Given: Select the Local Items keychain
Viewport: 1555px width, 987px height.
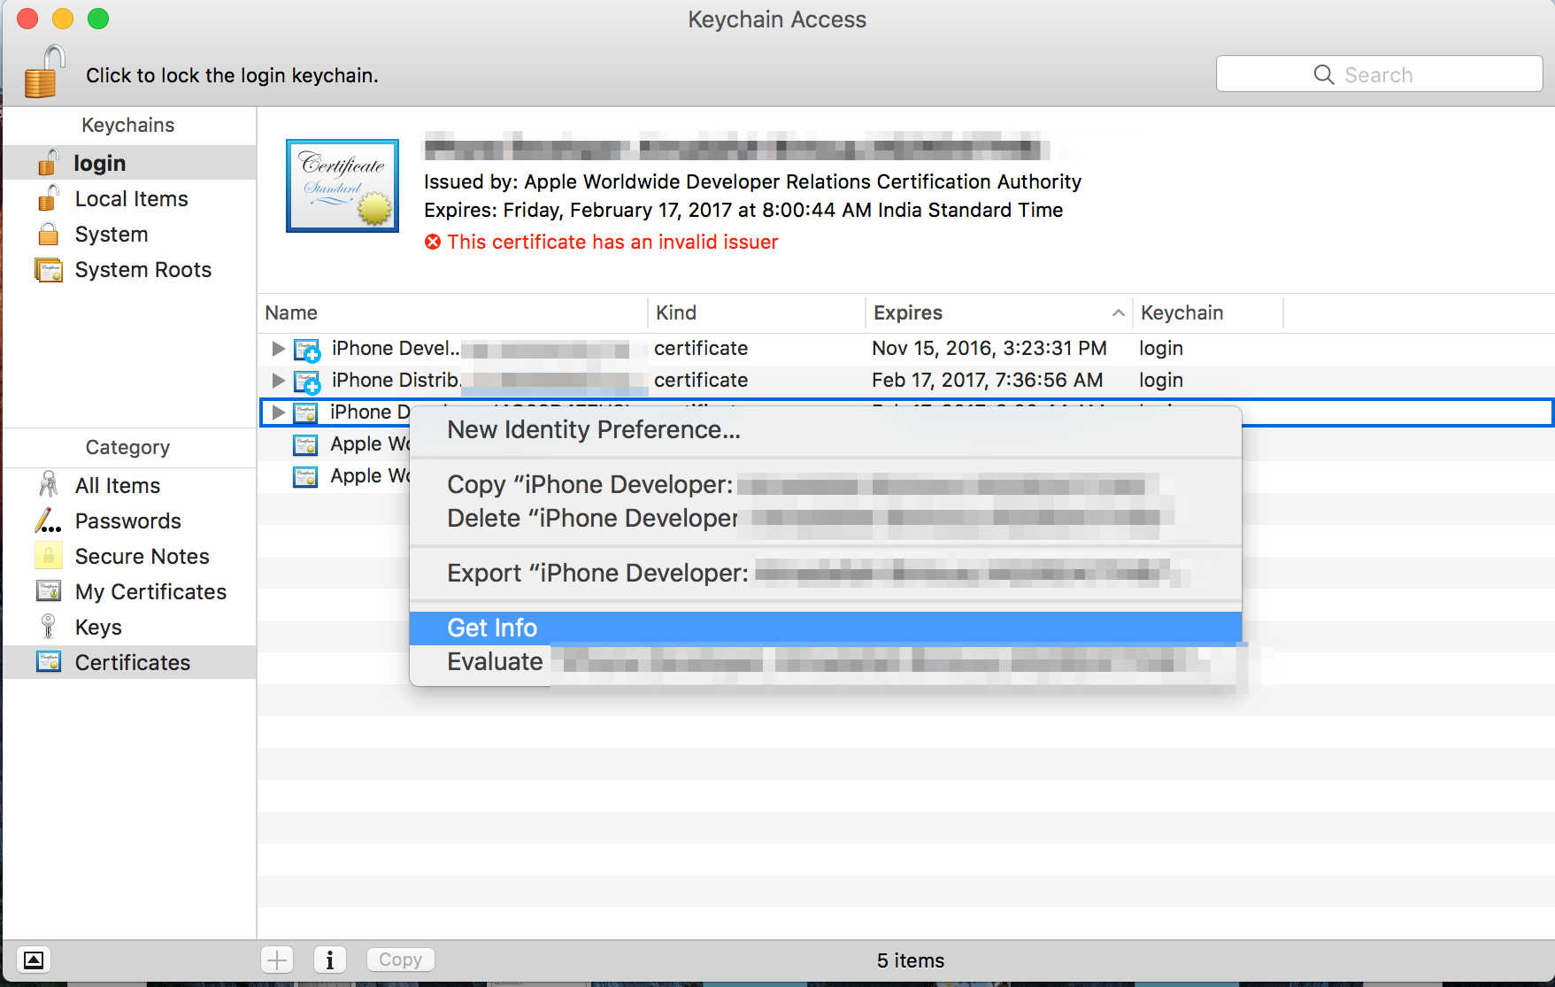Looking at the screenshot, I should coord(129,198).
